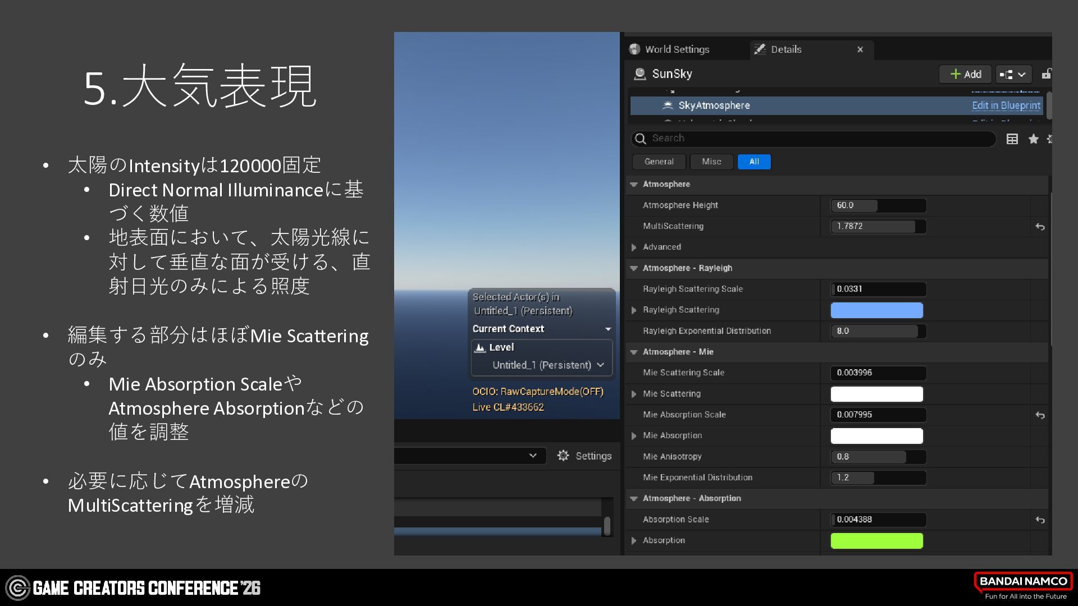
Task: Open the Rayleigh Scattering blue color swatch
Action: (x=876, y=310)
